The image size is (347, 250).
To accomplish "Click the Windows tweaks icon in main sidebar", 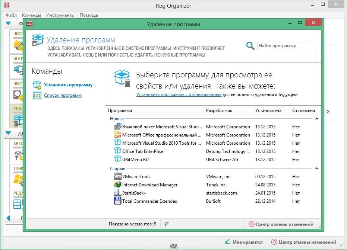I will pyautogui.click(x=18, y=180).
